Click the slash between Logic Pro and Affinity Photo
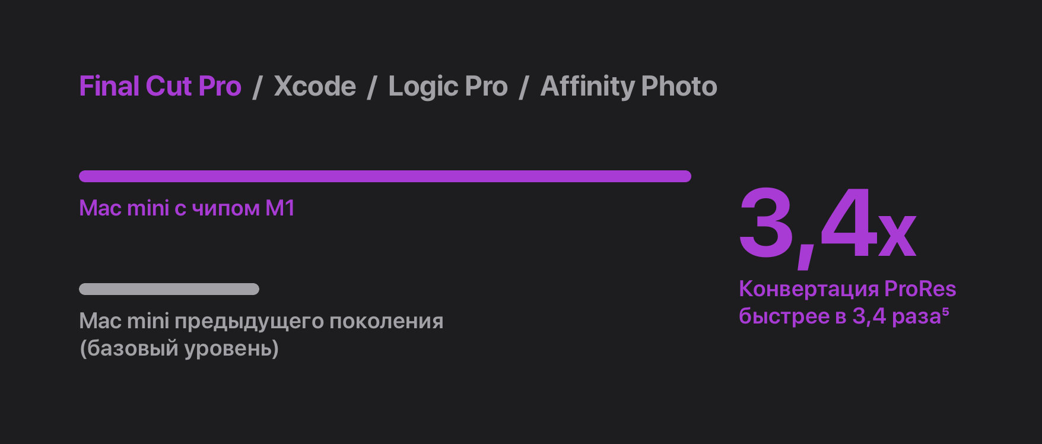Screen dimensions: 1042x444 pyautogui.click(x=524, y=87)
